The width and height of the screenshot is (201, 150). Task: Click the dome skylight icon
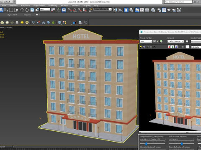point(2,22)
